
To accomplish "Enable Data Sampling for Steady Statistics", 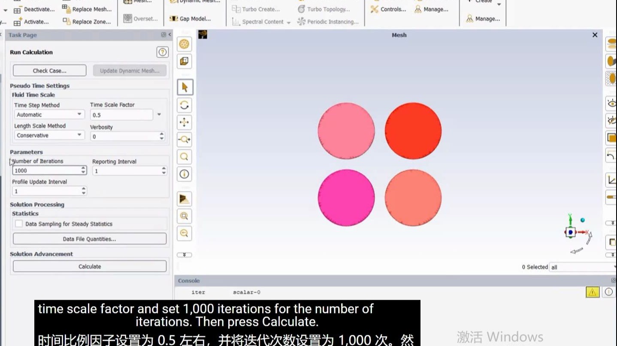I will click(19, 224).
